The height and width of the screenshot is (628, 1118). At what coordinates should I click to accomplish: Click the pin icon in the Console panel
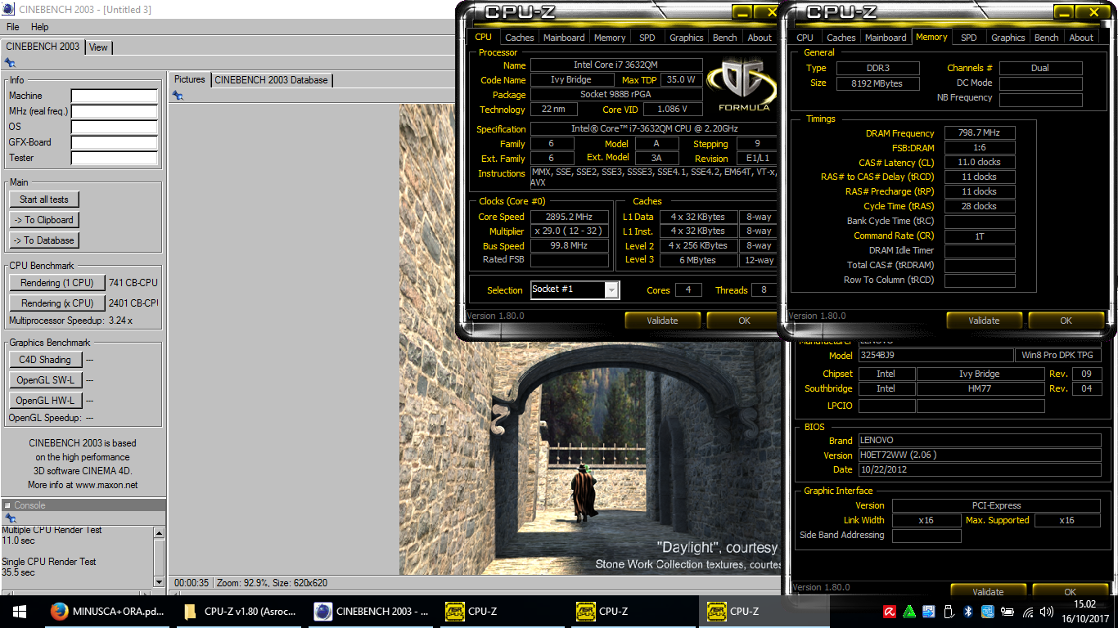point(10,518)
